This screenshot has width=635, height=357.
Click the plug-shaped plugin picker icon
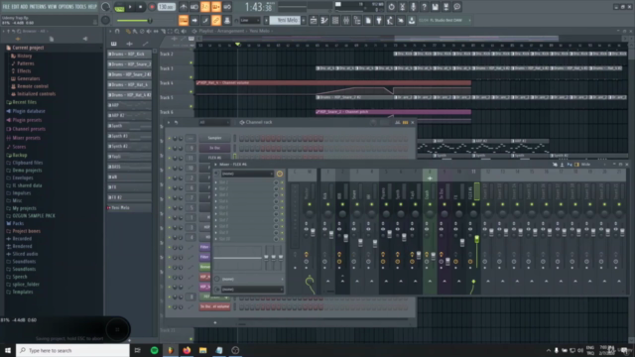(379, 20)
